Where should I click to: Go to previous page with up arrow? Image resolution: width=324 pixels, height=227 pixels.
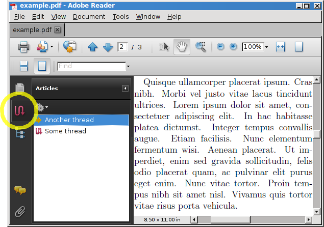[93, 47]
